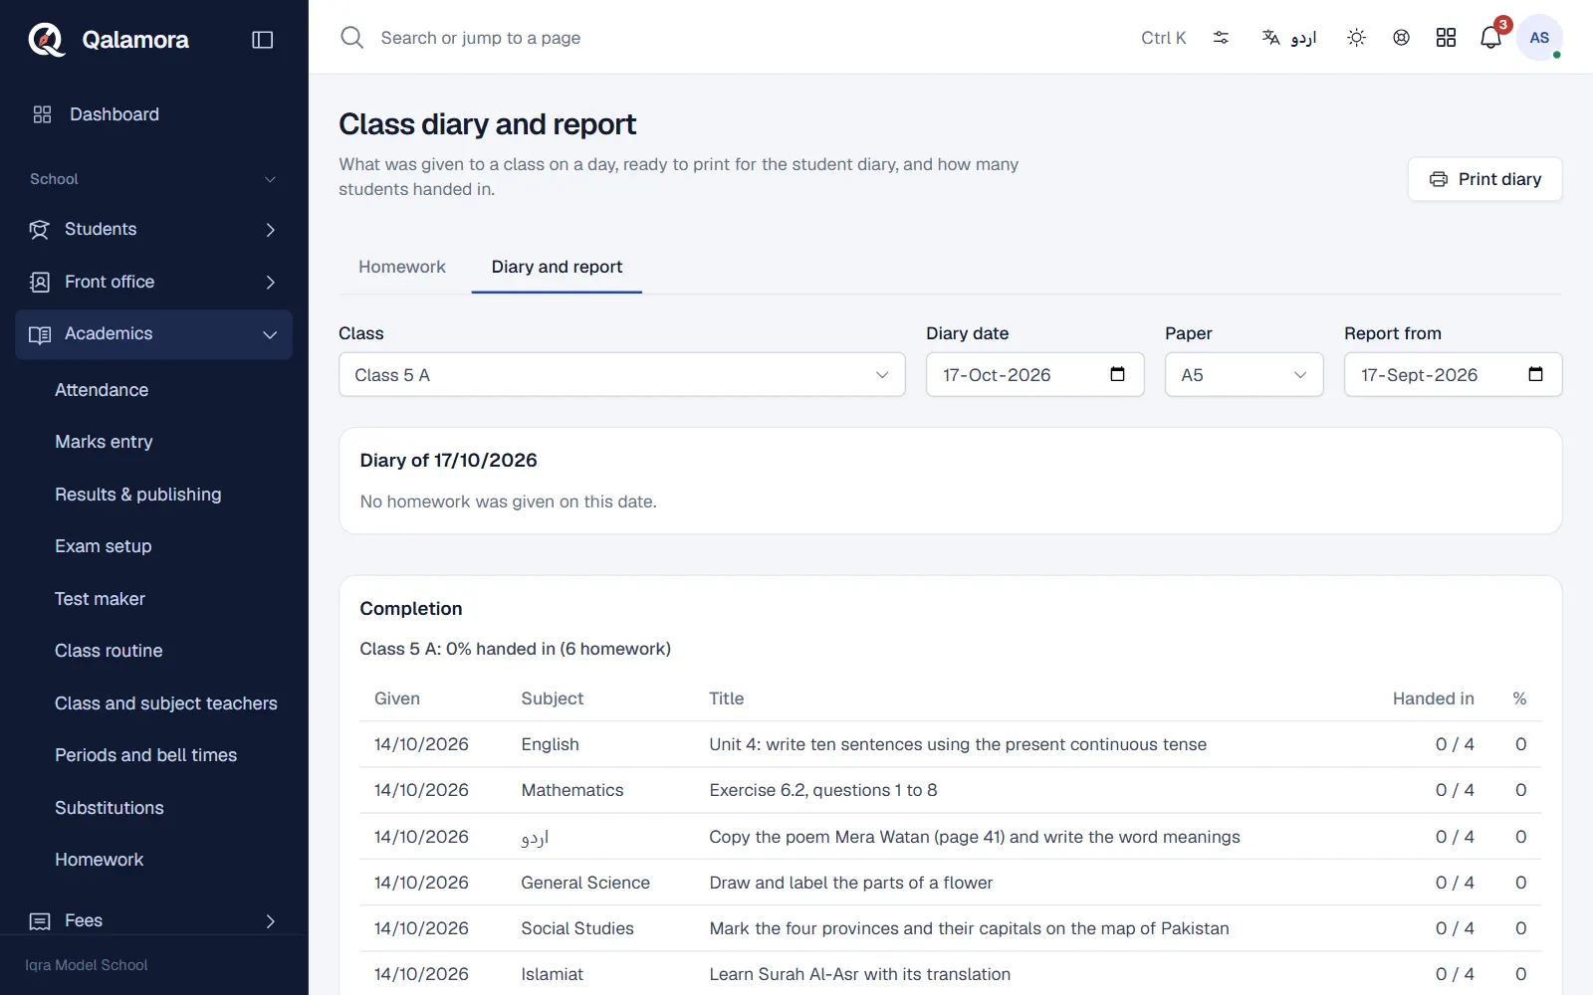1593x995 pixels.
Task: Switch language to Urdu
Action: [1289, 38]
